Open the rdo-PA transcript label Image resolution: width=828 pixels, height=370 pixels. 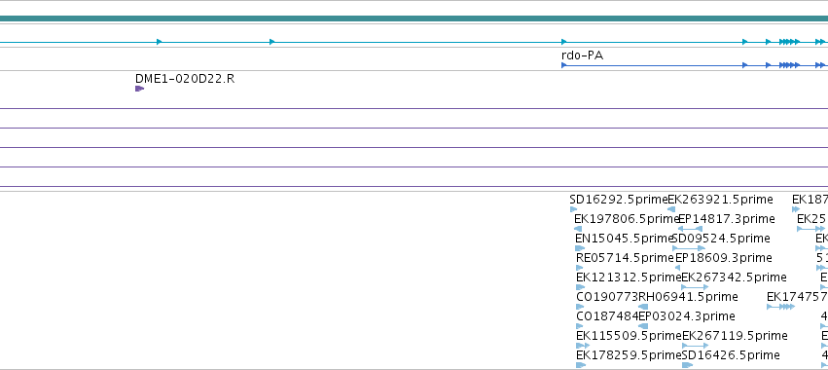pos(582,55)
